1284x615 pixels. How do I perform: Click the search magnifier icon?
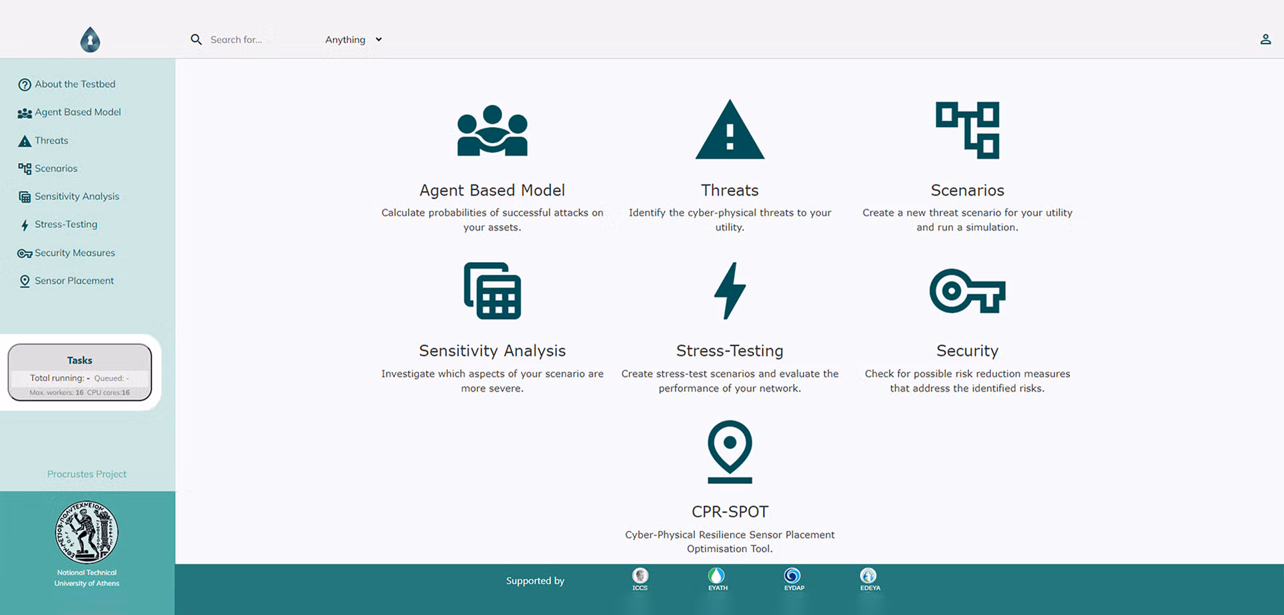[x=196, y=39]
